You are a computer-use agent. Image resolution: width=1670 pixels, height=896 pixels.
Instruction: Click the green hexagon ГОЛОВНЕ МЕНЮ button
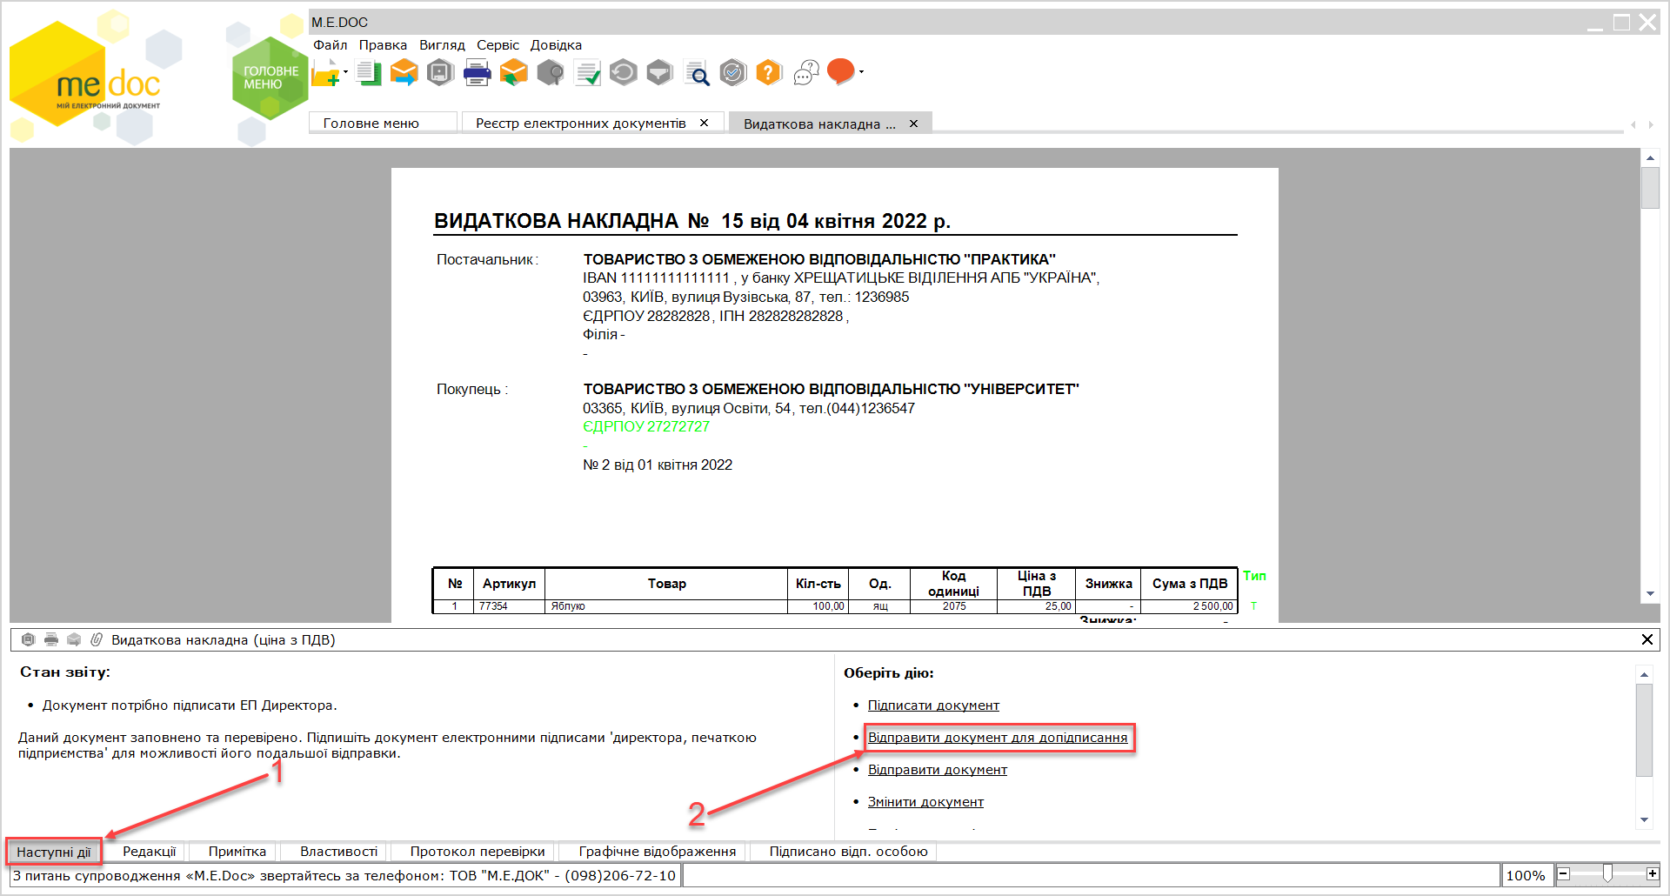[270, 78]
